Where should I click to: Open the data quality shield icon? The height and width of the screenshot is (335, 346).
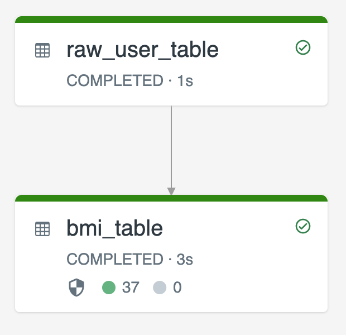76,288
